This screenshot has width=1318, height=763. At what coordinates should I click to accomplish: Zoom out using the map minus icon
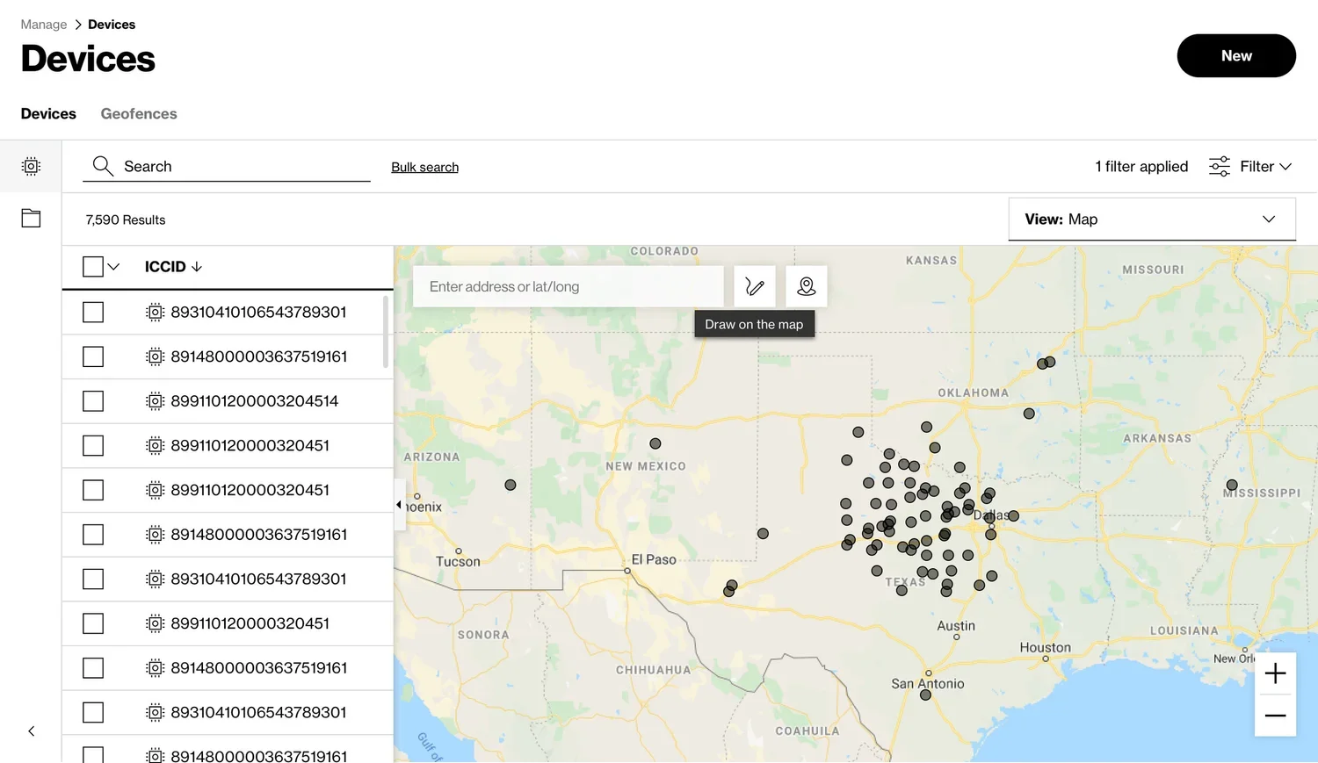click(1275, 715)
